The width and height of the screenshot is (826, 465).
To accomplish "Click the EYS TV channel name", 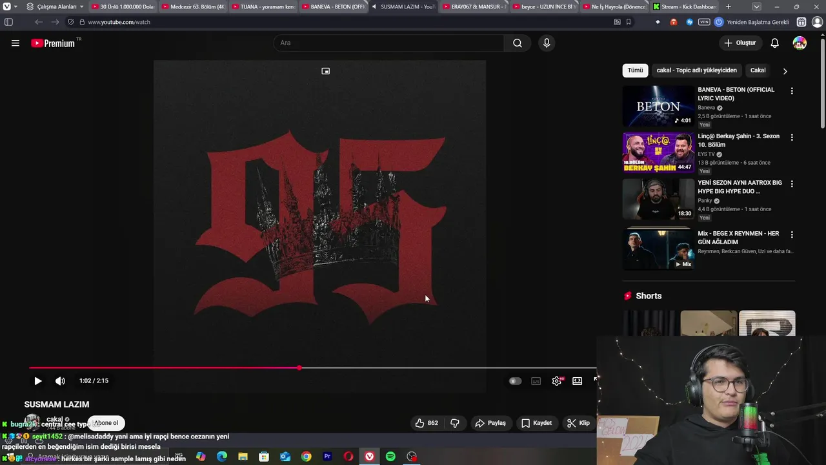I will [x=706, y=154].
